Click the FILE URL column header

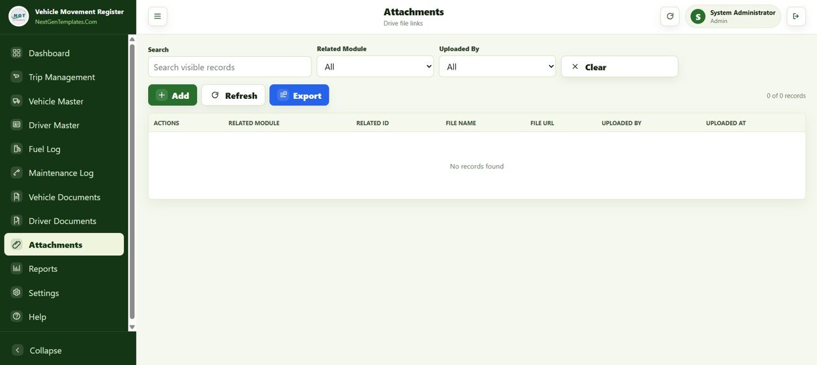542,123
